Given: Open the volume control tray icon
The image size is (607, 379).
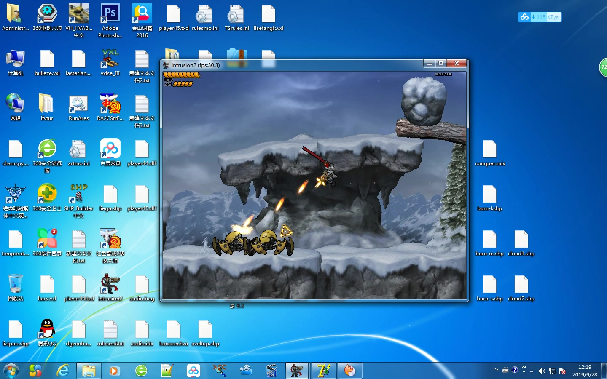Looking at the screenshot, I should click(542, 371).
